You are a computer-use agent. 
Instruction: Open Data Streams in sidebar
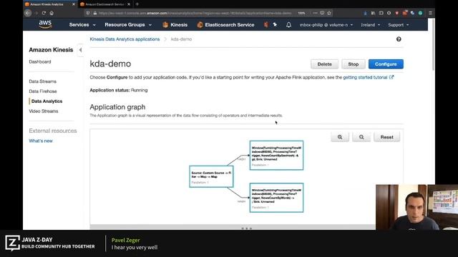43,81
